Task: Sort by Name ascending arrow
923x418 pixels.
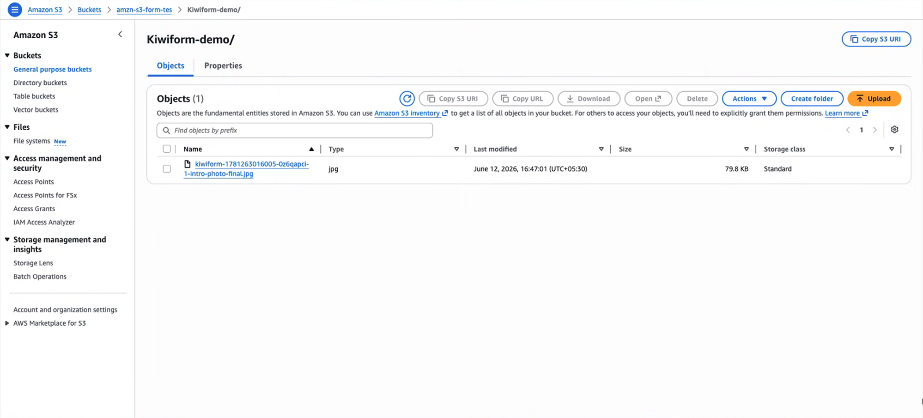Action: pos(311,149)
